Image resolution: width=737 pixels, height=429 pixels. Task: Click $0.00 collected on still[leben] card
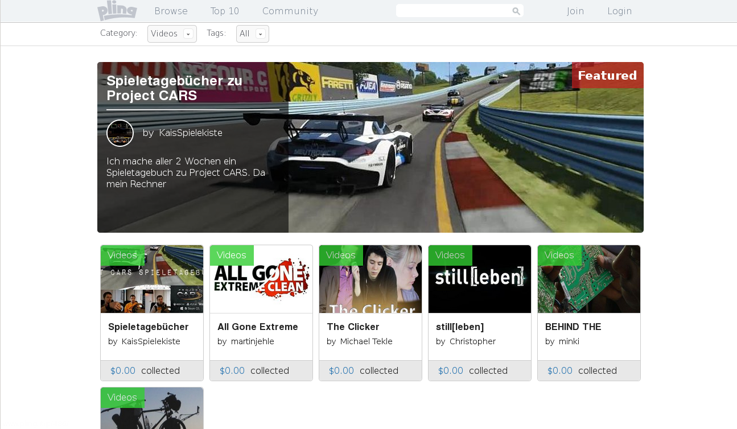473,371
